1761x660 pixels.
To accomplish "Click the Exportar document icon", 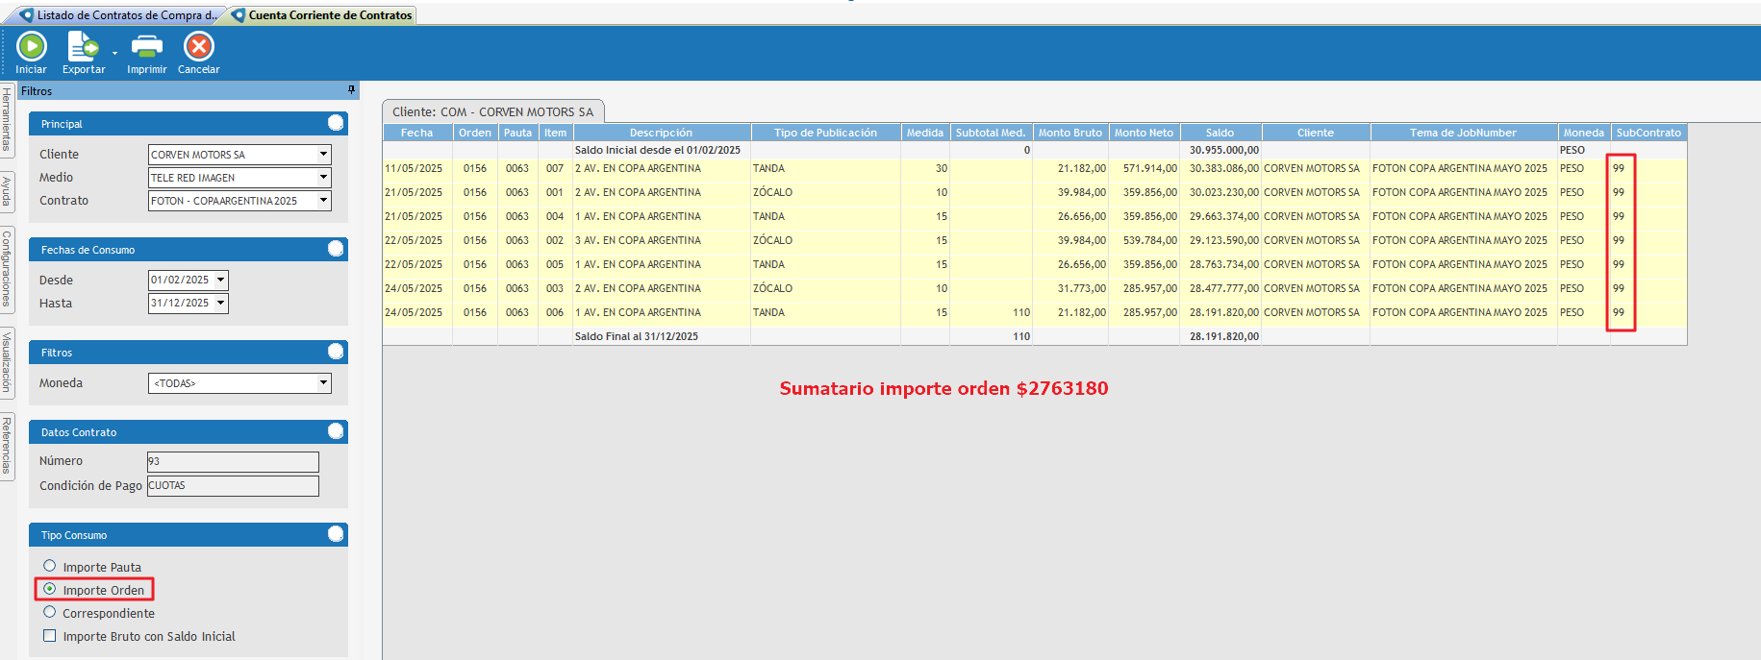I will tap(82, 46).
